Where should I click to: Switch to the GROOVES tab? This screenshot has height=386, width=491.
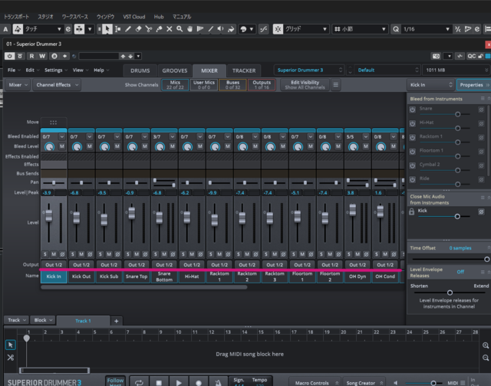coord(174,70)
